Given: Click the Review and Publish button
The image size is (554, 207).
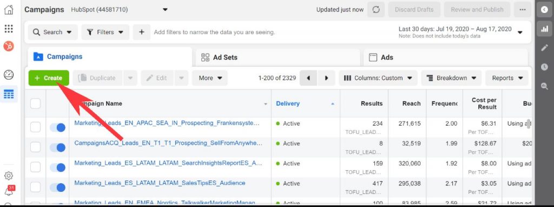Looking at the screenshot, I should pos(477,10).
